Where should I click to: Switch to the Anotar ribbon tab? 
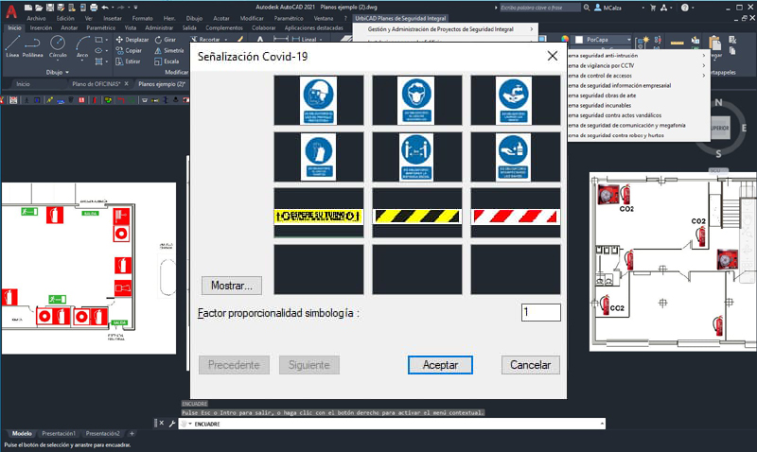69,28
